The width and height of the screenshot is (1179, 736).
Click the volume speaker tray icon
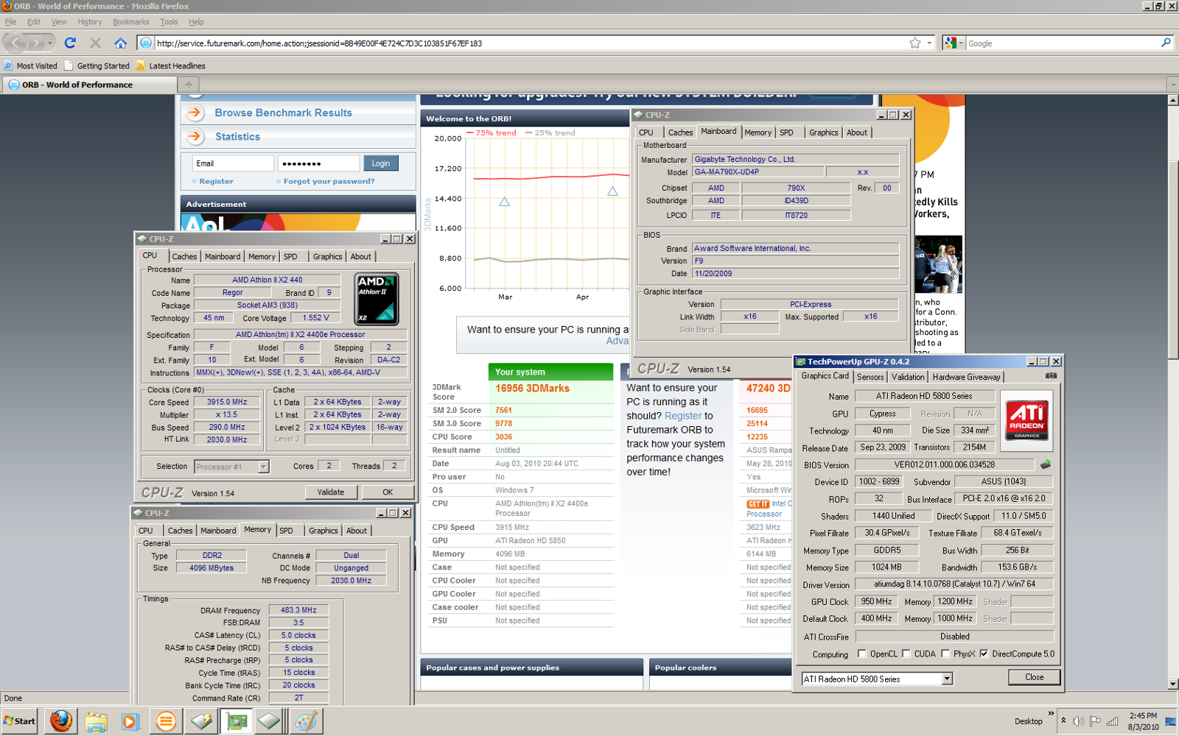1079,721
